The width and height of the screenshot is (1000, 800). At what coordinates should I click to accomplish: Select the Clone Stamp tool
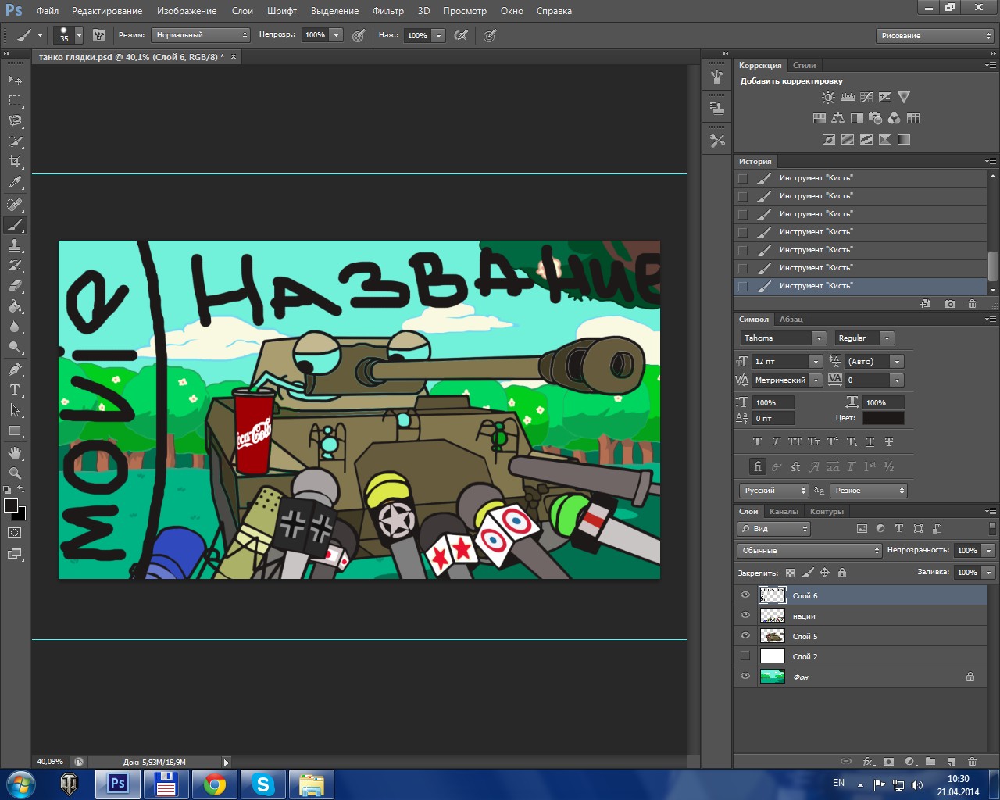(15, 245)
